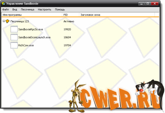Select the RichCow.exe process

[26, 45]
